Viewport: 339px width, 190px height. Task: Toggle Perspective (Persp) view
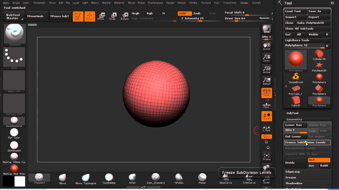point(266,93)
